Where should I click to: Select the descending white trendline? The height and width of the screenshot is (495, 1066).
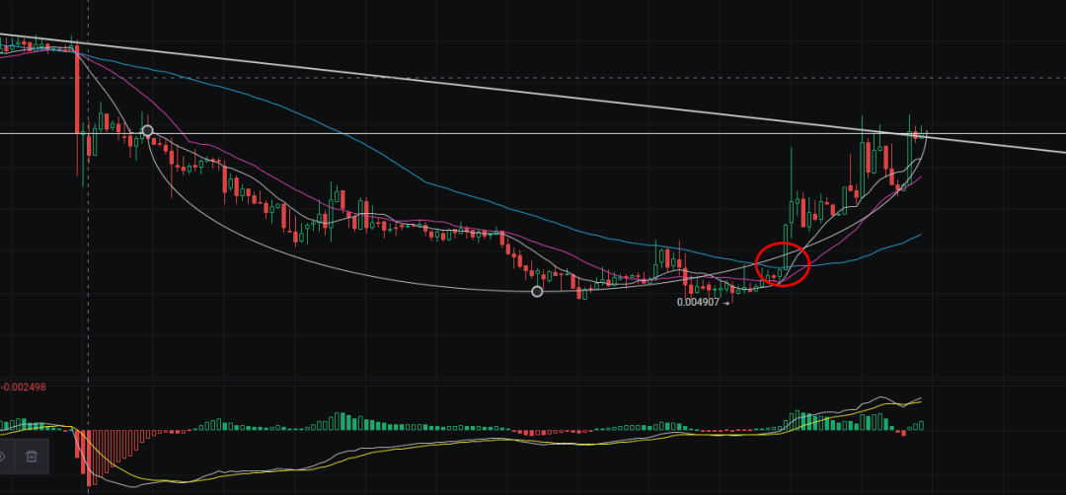(x=533, y=95)
